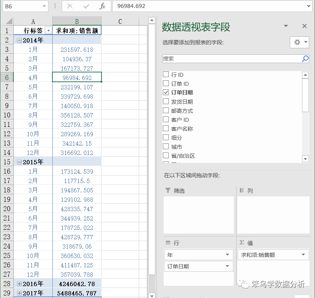
Task: Open the 年 row field dropdown
Action: tap(227, 255)
